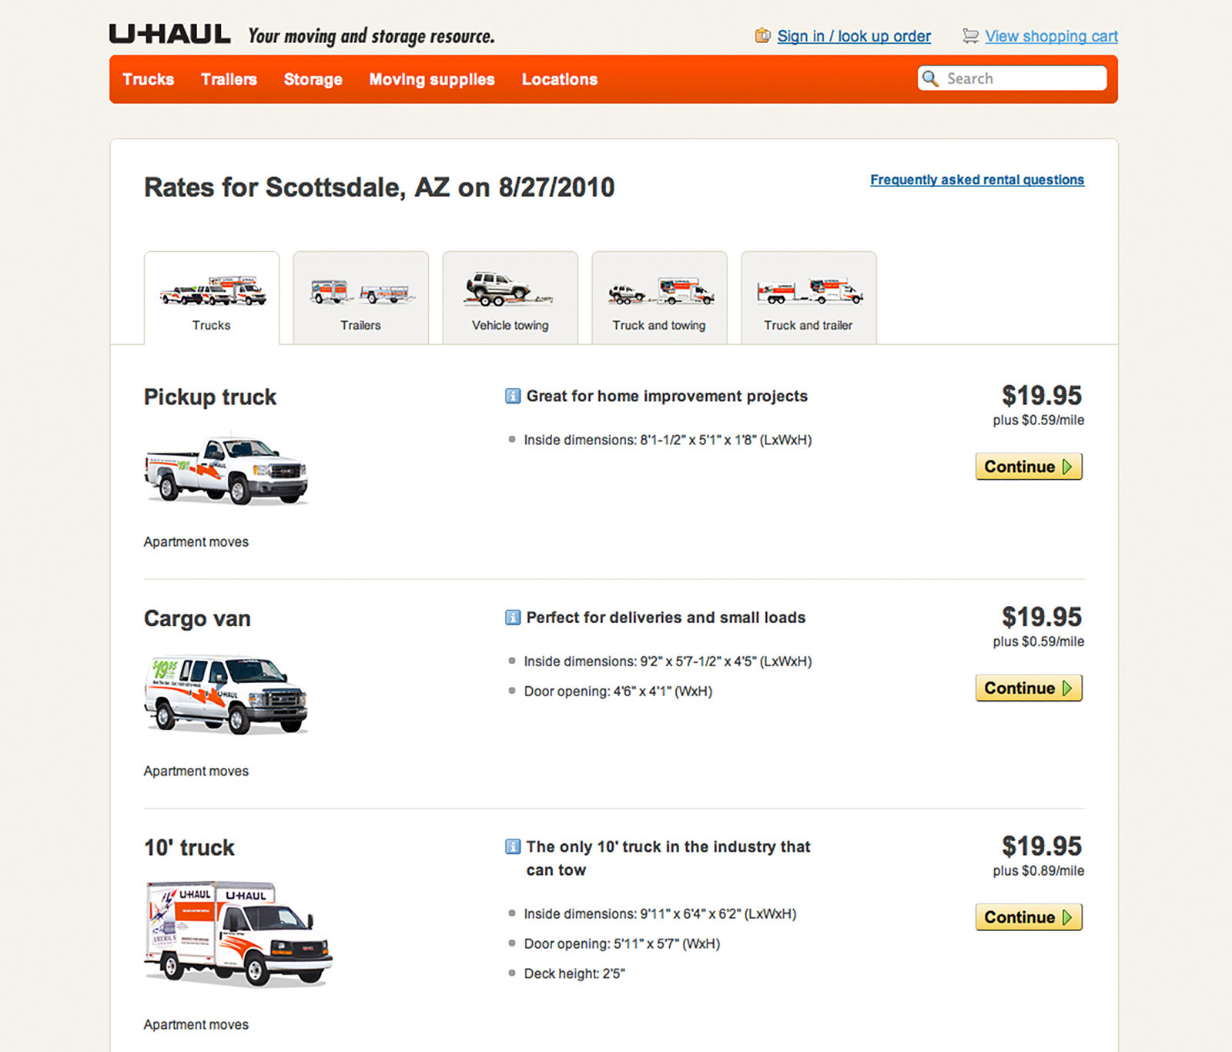Switch to the Vehicle towing tab
1232x1052 pixels.
pos(510,297)
